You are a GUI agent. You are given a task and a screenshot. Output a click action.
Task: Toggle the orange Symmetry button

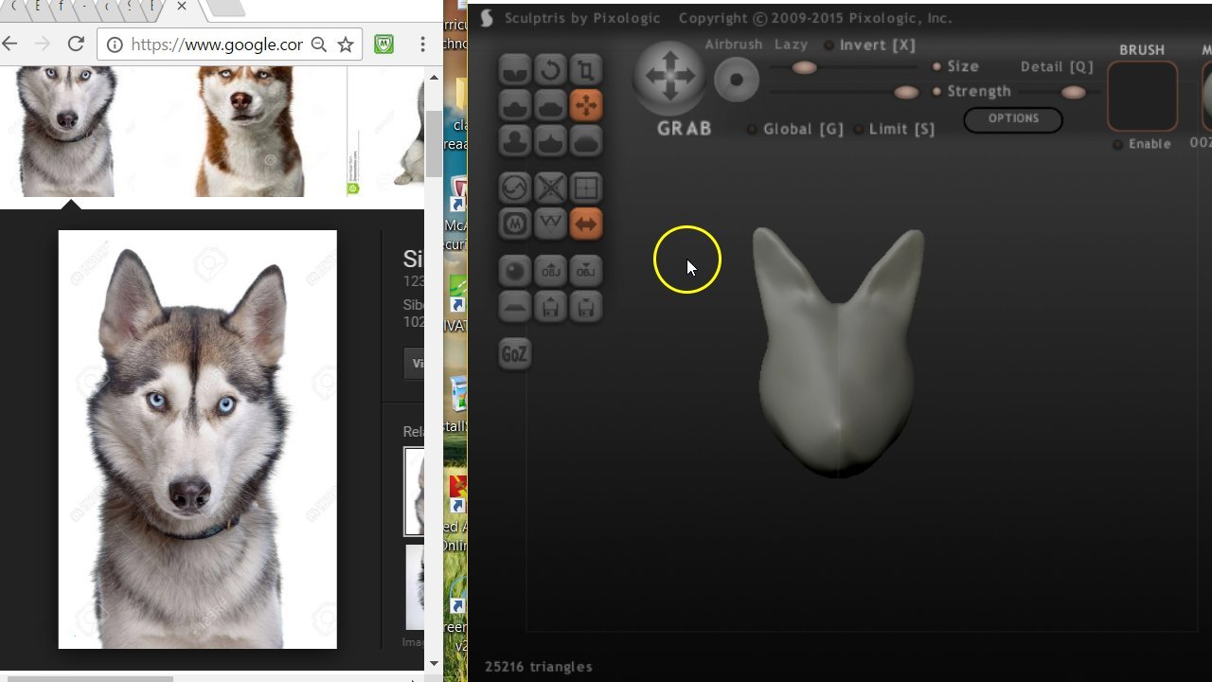586,224
